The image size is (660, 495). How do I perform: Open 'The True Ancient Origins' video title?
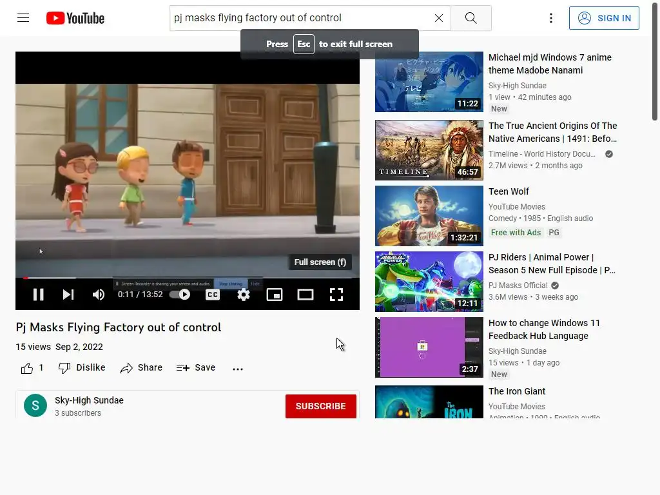pos(552,132)
